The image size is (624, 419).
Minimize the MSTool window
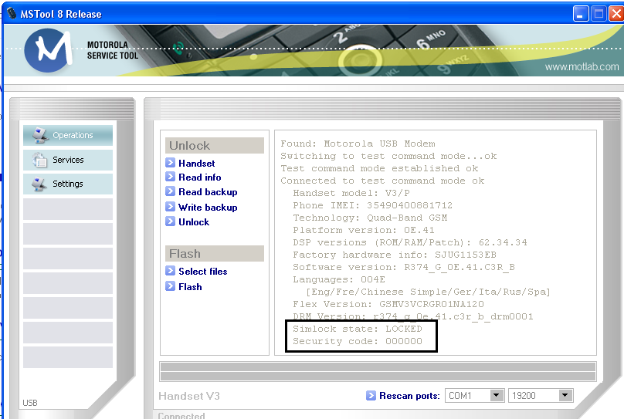(581, 14)
